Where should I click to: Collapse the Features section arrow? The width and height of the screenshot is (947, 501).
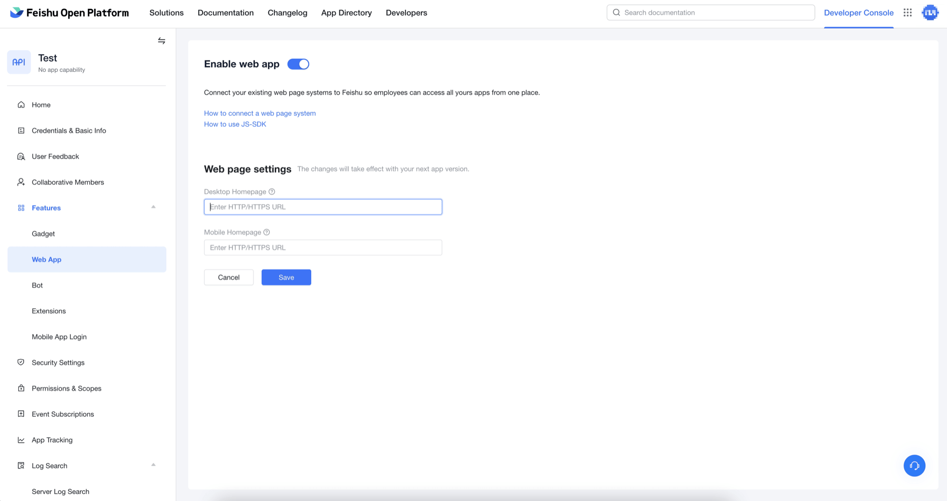coord(153,207)
